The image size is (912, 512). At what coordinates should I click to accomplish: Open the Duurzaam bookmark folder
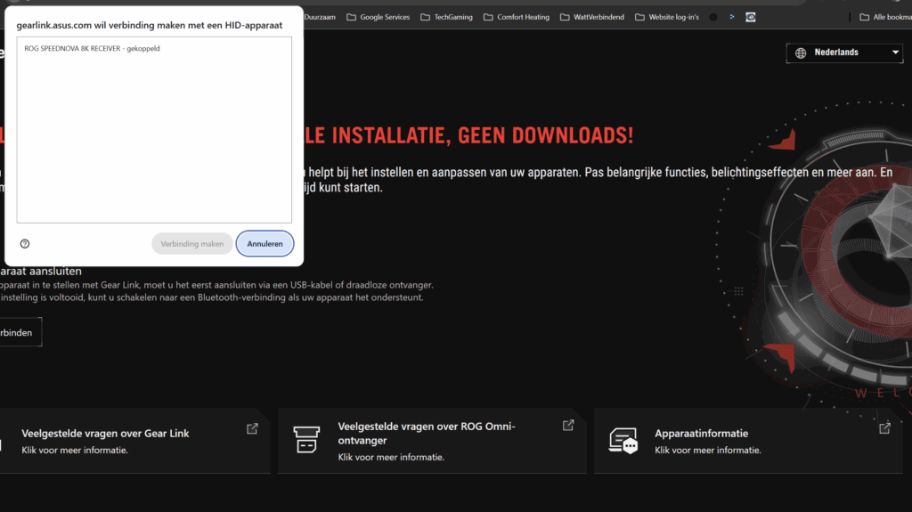pyautogui.click(x=320, y=17)
